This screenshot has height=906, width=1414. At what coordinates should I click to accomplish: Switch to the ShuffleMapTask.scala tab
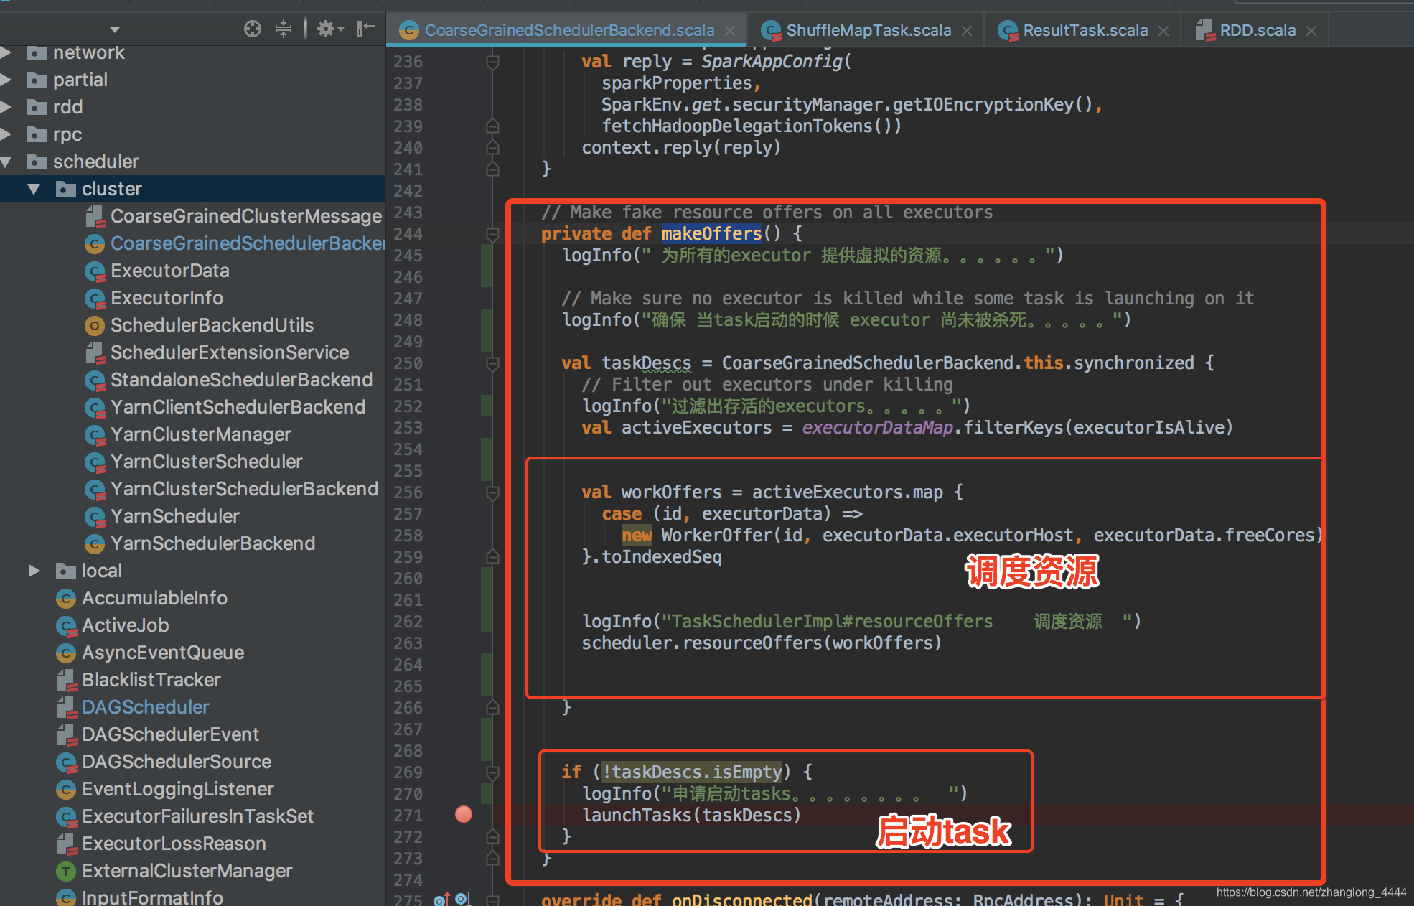click(x=868, y=30)
